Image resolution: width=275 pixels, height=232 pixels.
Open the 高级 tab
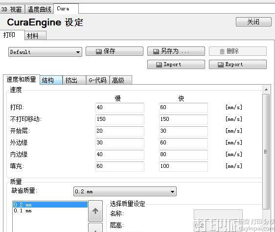click(121, 80)
